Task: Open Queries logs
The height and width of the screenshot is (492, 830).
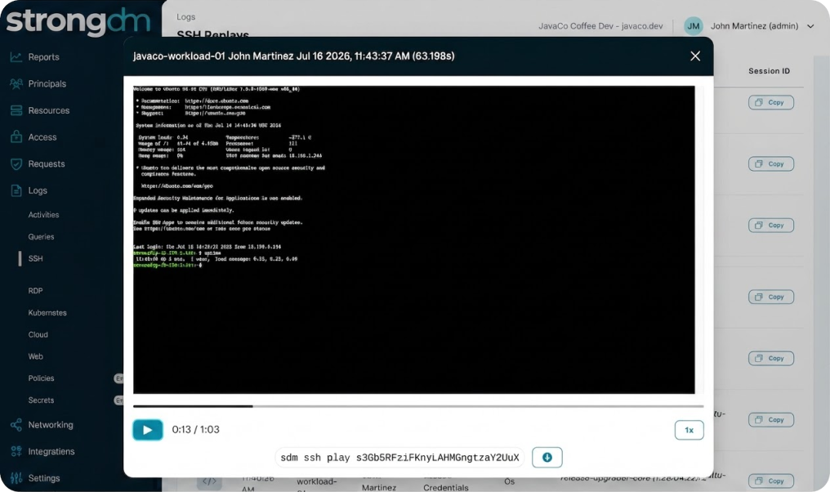Action: (42, 237)
